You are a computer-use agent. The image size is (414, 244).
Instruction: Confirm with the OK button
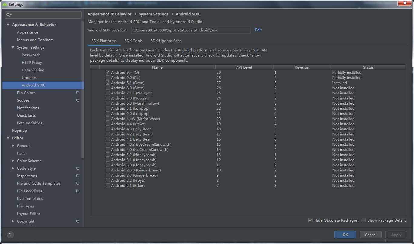pyautogui.click(x=345, y=235)
